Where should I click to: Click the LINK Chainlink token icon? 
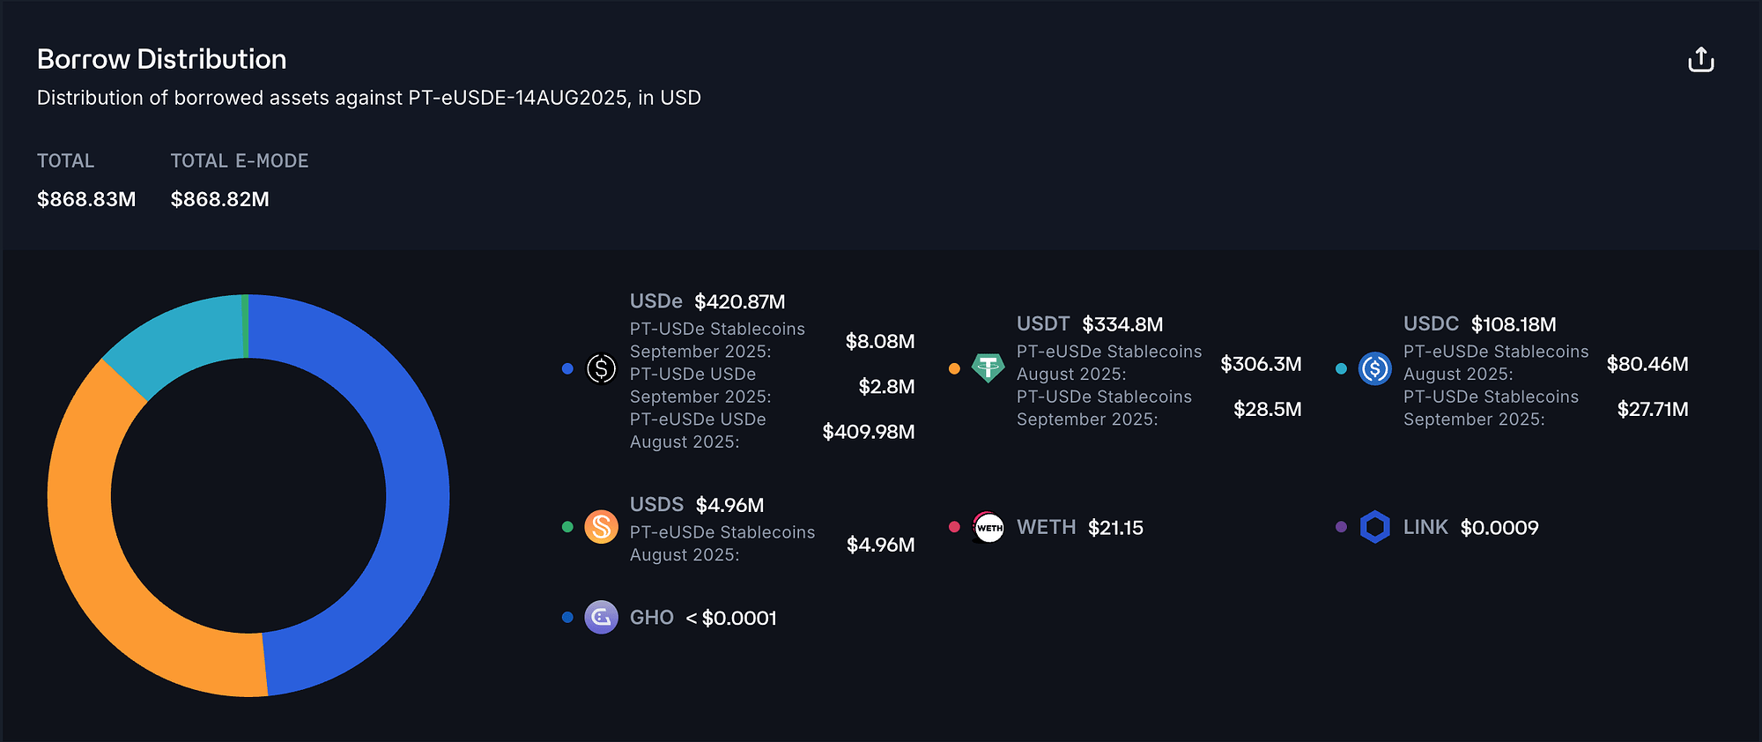pyautogui.click(x=1374, y=527)
